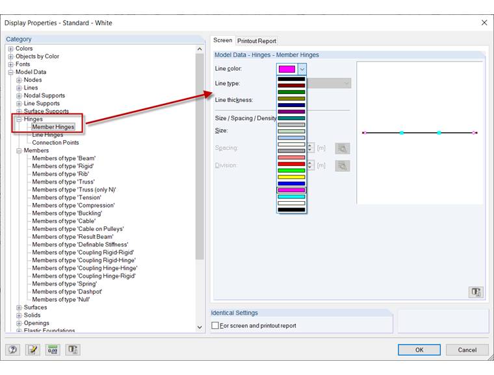Switch to the Printout Report tab
494x375 pixels.
(257, 41)
